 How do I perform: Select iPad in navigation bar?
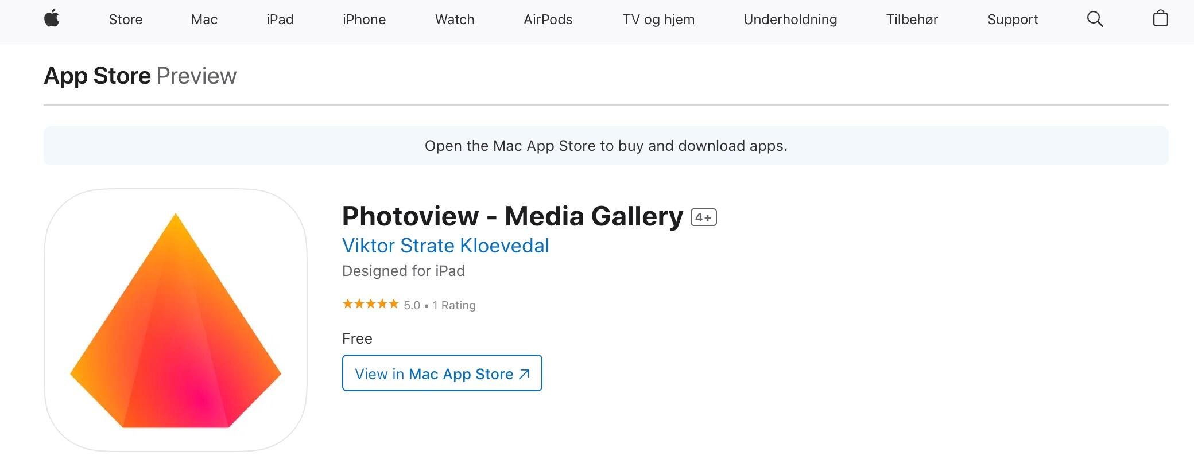[x=280, y=20]
